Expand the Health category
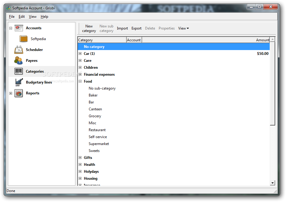The image size is (286, 202). pyautogui.click(x=80, y=164)
